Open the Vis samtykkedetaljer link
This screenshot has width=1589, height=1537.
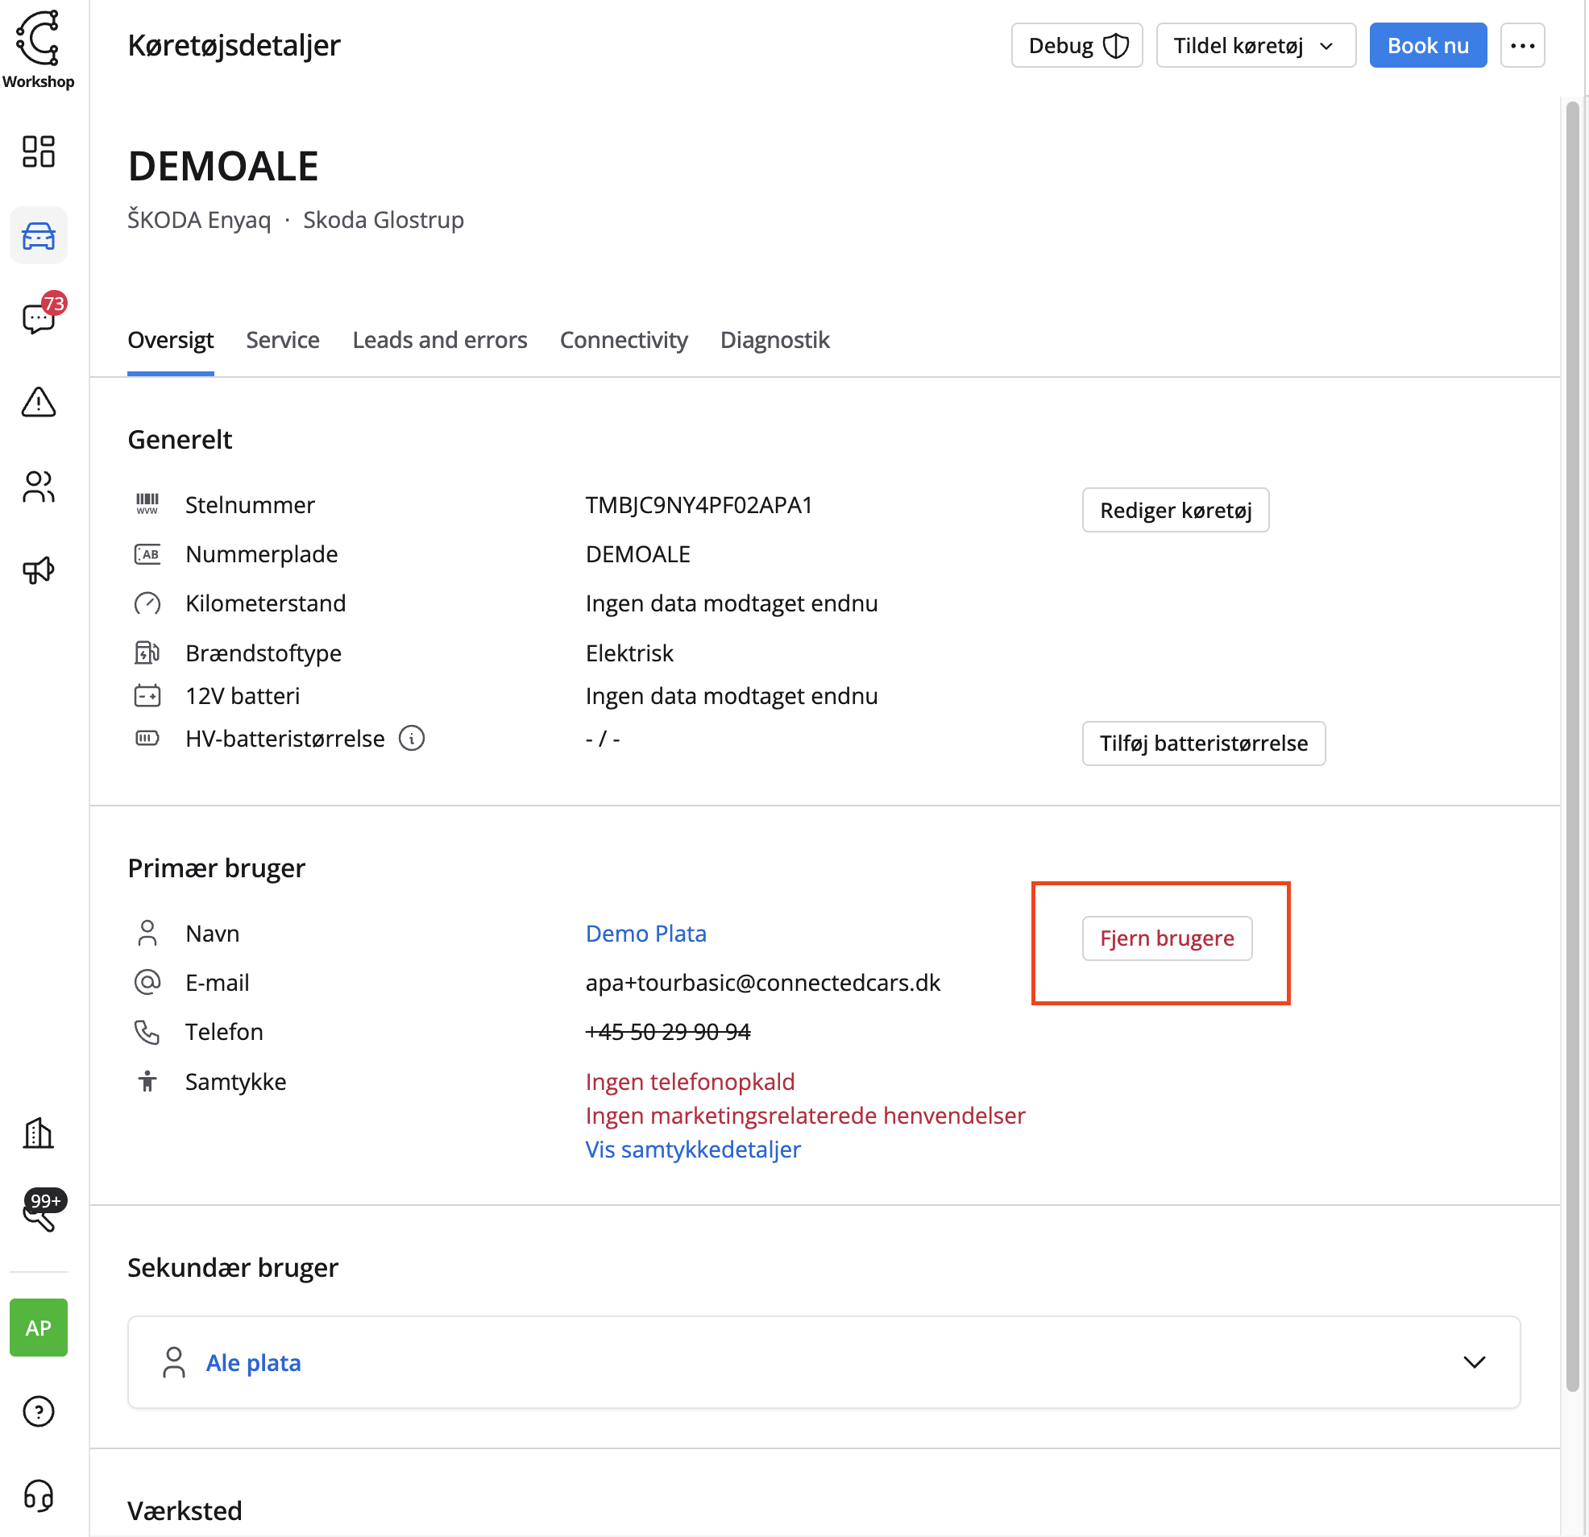tap(692, 1150)
